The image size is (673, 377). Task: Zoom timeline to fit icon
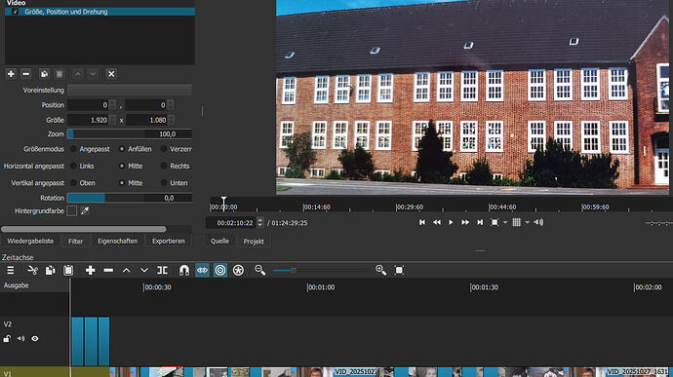coord(399,270)
